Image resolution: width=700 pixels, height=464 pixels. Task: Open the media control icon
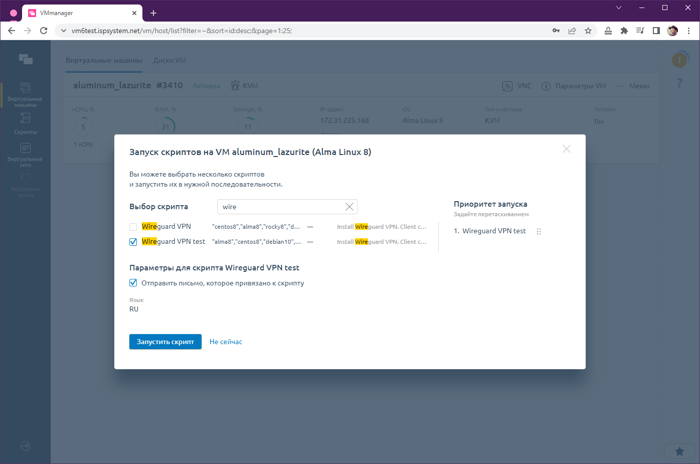point(640,31)
